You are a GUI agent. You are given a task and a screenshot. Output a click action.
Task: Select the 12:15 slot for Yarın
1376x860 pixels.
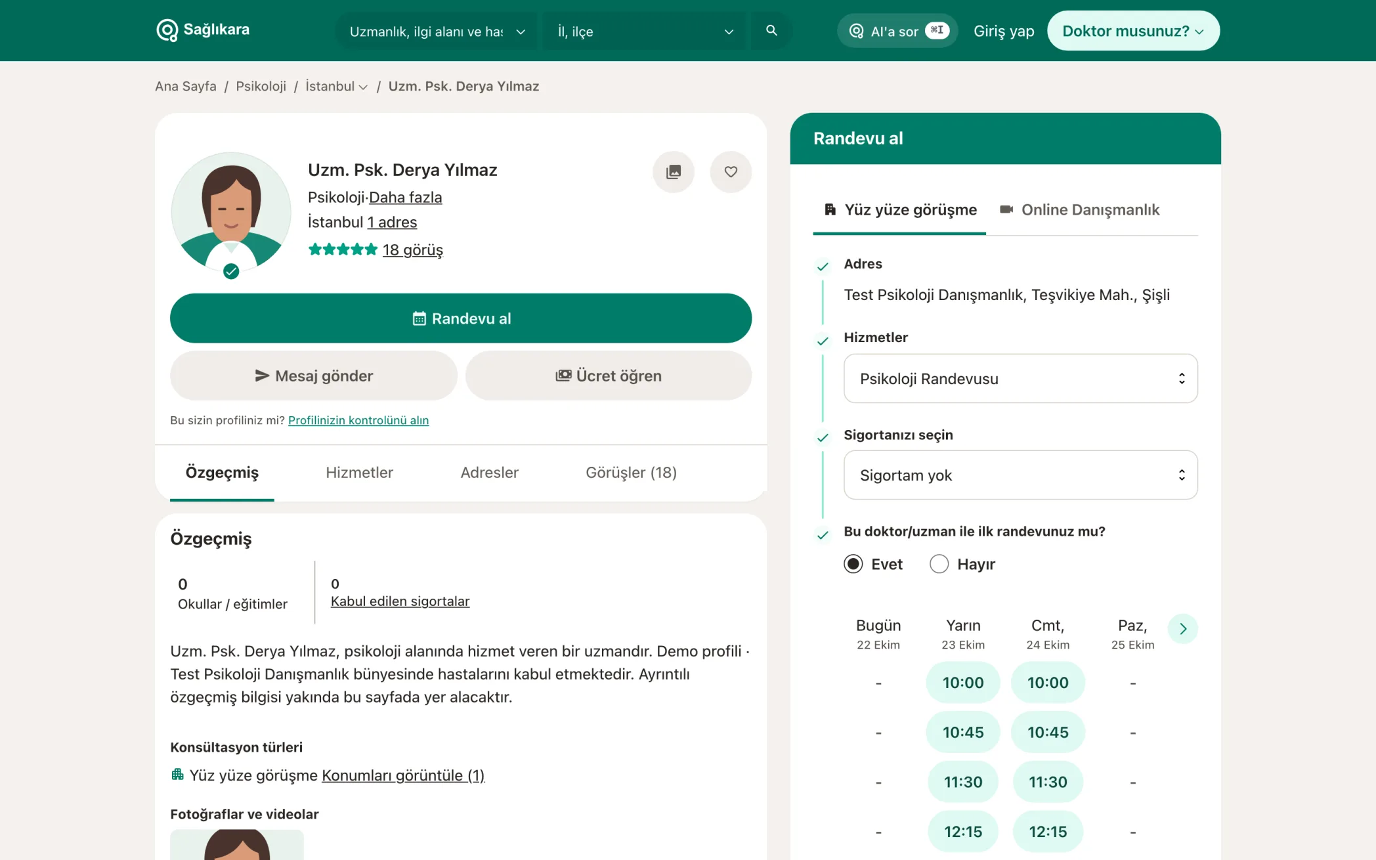click(x=963, y=832)
